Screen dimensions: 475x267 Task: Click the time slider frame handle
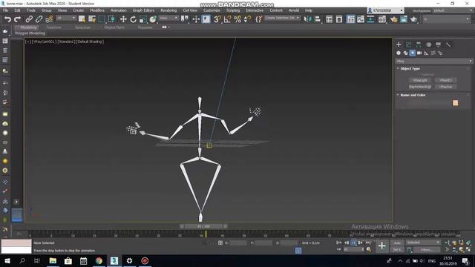point(203,226)
